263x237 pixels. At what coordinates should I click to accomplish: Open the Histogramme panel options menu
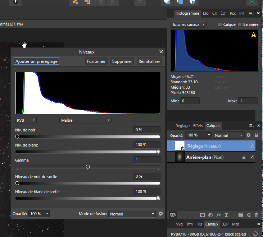tap(251, 13)
